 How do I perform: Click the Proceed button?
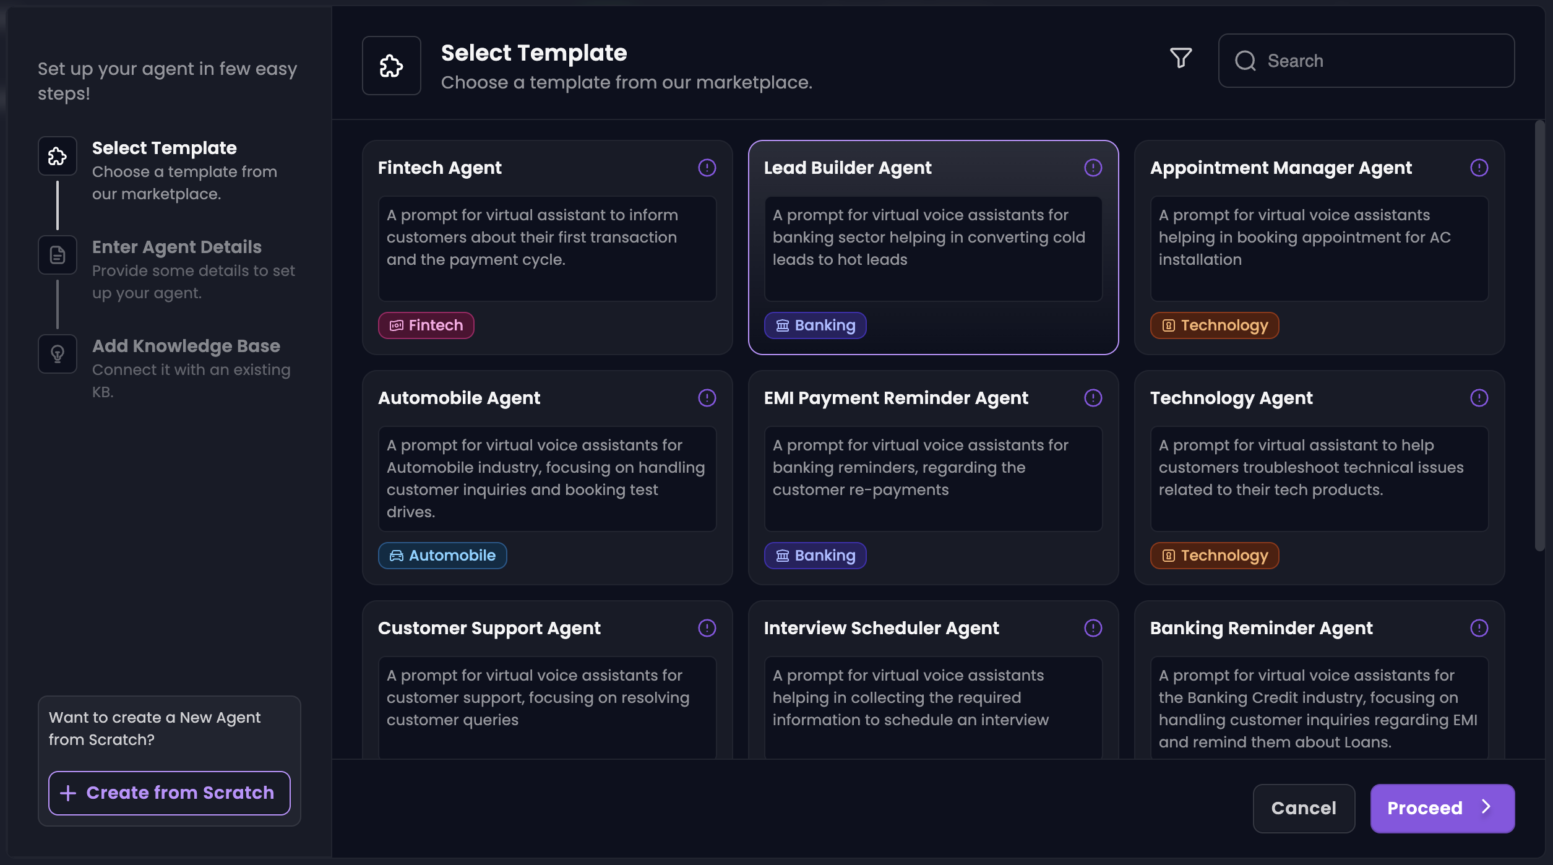pos(1442,808)
